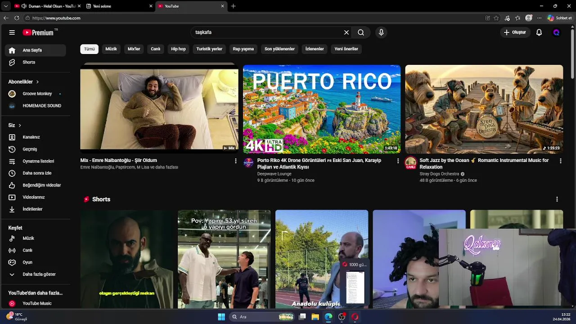Open the Porto Riko 4K Drone video title

(319, 163)
